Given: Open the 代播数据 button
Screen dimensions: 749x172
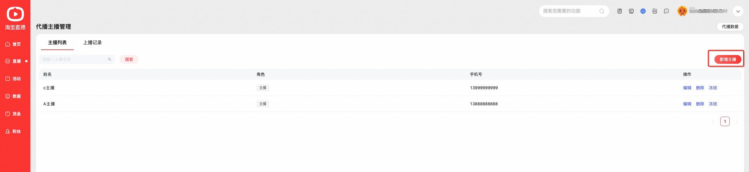Looking at the screenshot, I should [x=730, y=27].
